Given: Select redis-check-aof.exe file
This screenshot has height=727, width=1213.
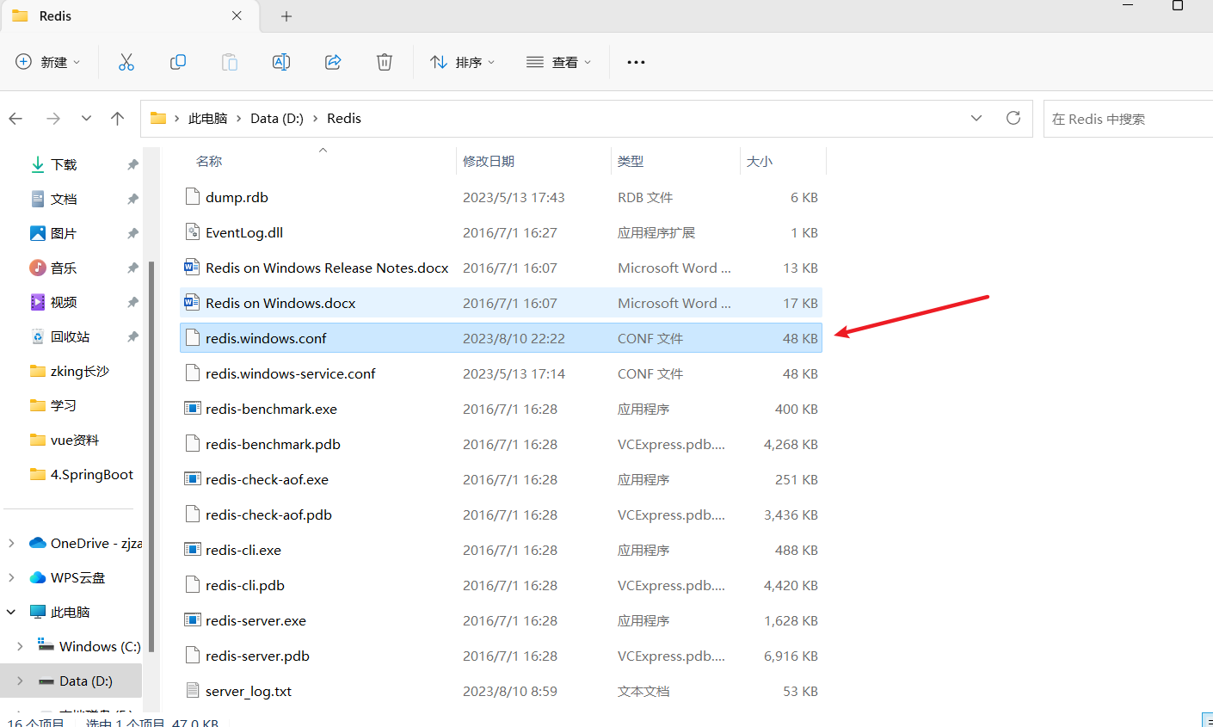Looking at the screenshot, I should [501, 479].
